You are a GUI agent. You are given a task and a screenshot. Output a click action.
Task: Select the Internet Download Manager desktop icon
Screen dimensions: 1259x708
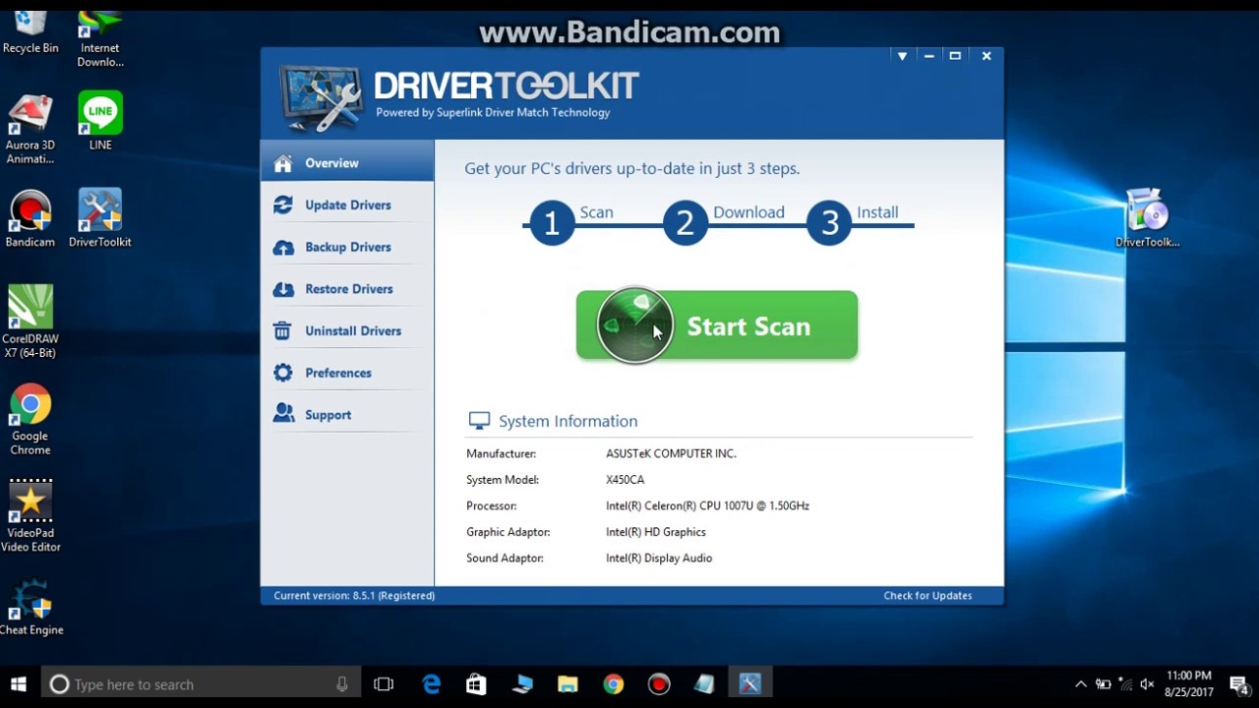(x=100, y=37)
